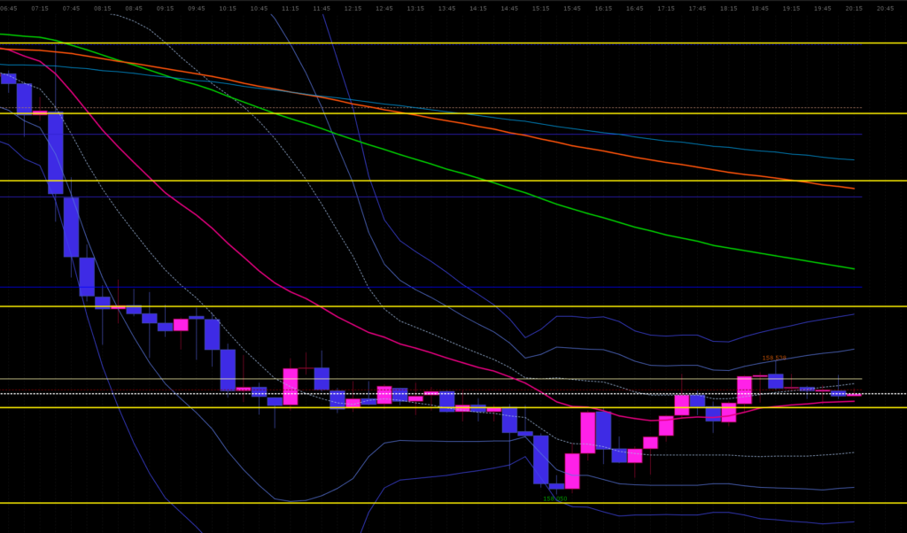Click the 13:45 time axis label
This screenshot has height=533, width=907.
click(446, 8)
